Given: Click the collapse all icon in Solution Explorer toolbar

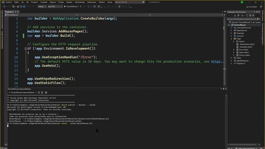Looking at the screenshot, I should pos(250,16).
